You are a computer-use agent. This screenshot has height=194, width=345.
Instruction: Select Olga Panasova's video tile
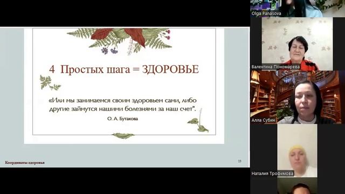click(298, 9)
